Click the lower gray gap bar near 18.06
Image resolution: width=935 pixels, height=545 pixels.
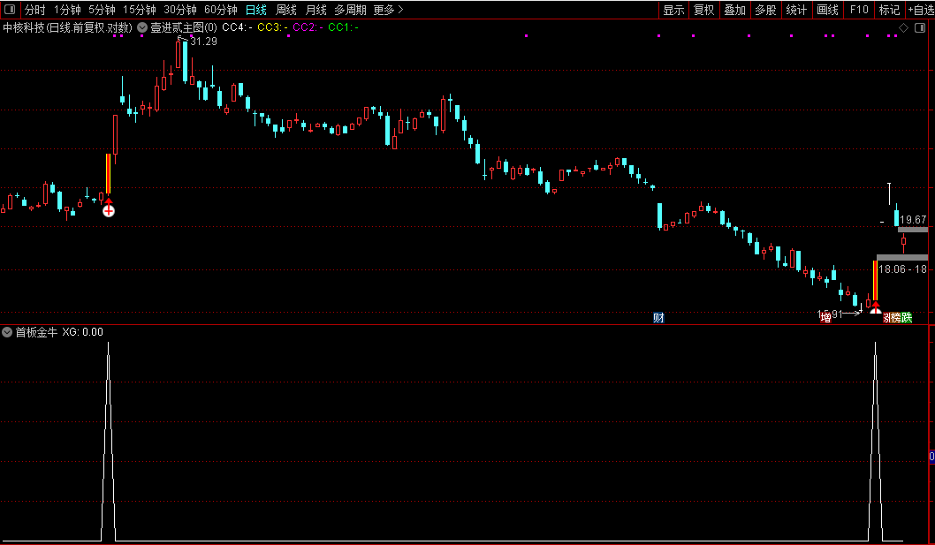click(x=902, y=258)
